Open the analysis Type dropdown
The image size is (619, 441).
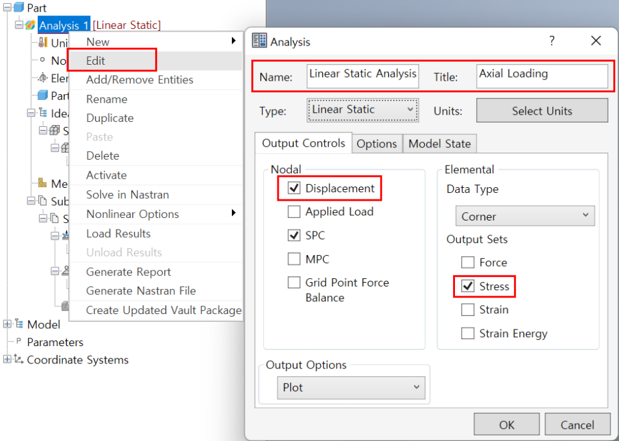coord(363,110)
